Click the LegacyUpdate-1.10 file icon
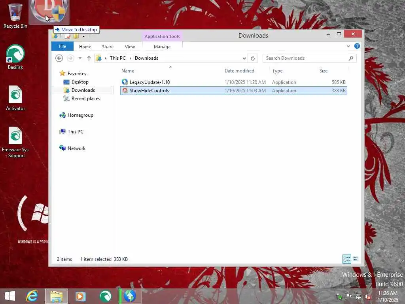The width and height of the screenshot is (405, 304). (x=125, y=82)
